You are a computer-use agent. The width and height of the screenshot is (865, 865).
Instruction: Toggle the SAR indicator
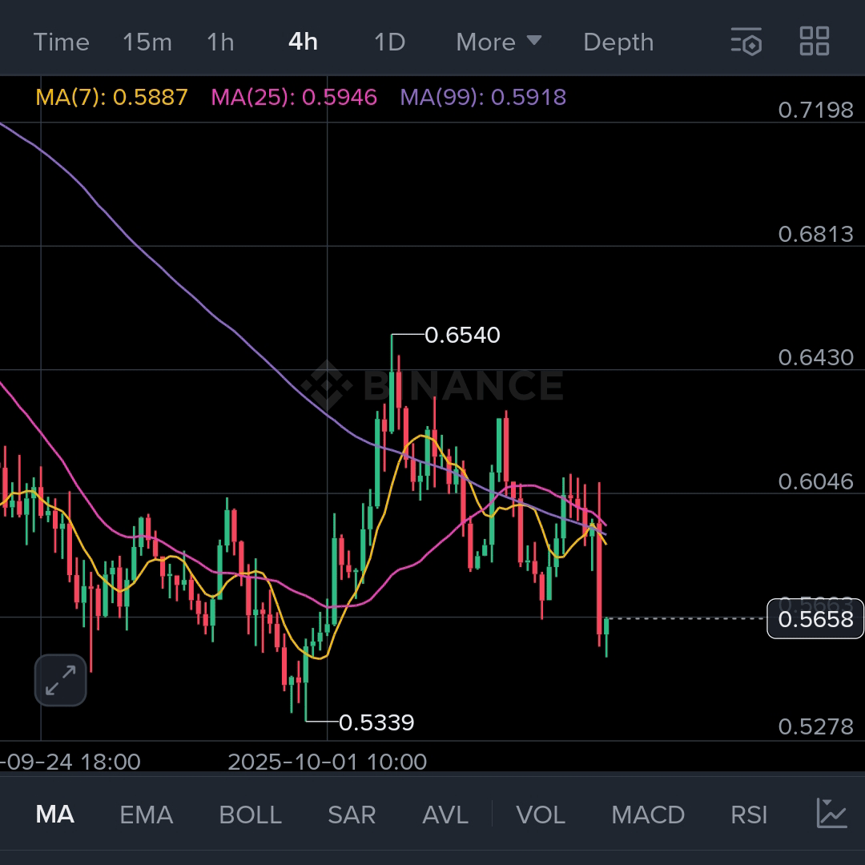pos(352,815)
